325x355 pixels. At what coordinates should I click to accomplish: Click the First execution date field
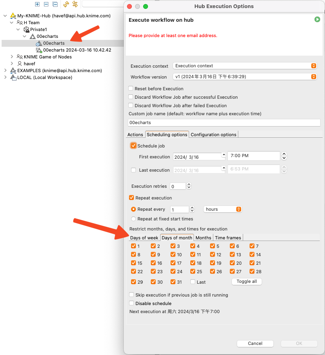[x=197, y=157]
